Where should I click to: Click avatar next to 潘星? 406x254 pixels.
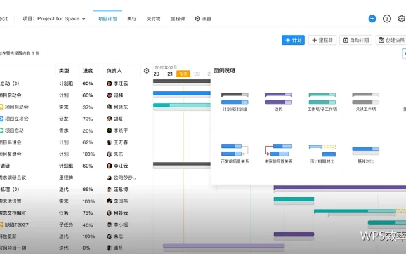click(x=109, y=248)
